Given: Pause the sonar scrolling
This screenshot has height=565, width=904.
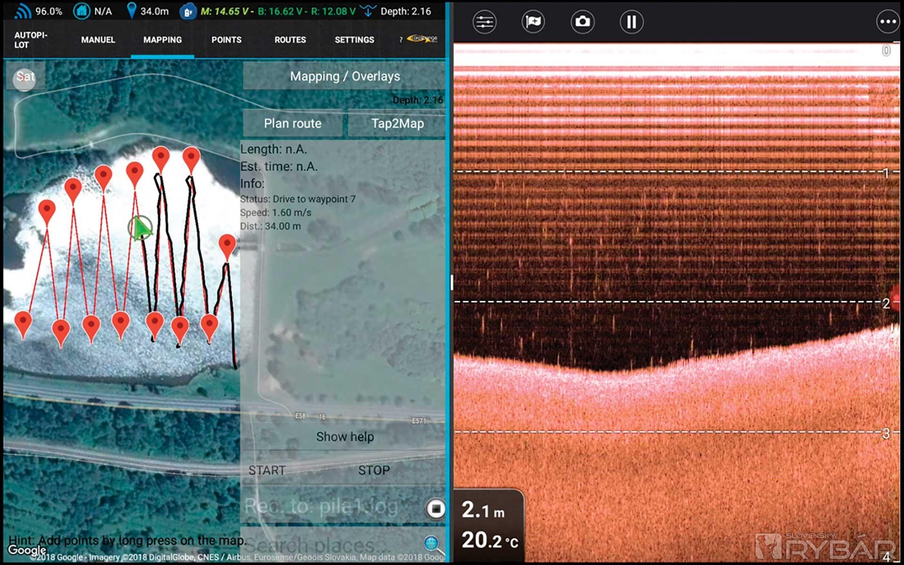Looking at the screenshot, I should coord(631,22).
